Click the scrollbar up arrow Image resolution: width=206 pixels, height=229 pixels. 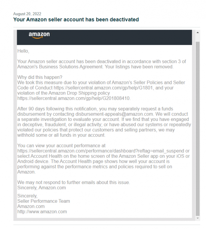coord(198,33)
